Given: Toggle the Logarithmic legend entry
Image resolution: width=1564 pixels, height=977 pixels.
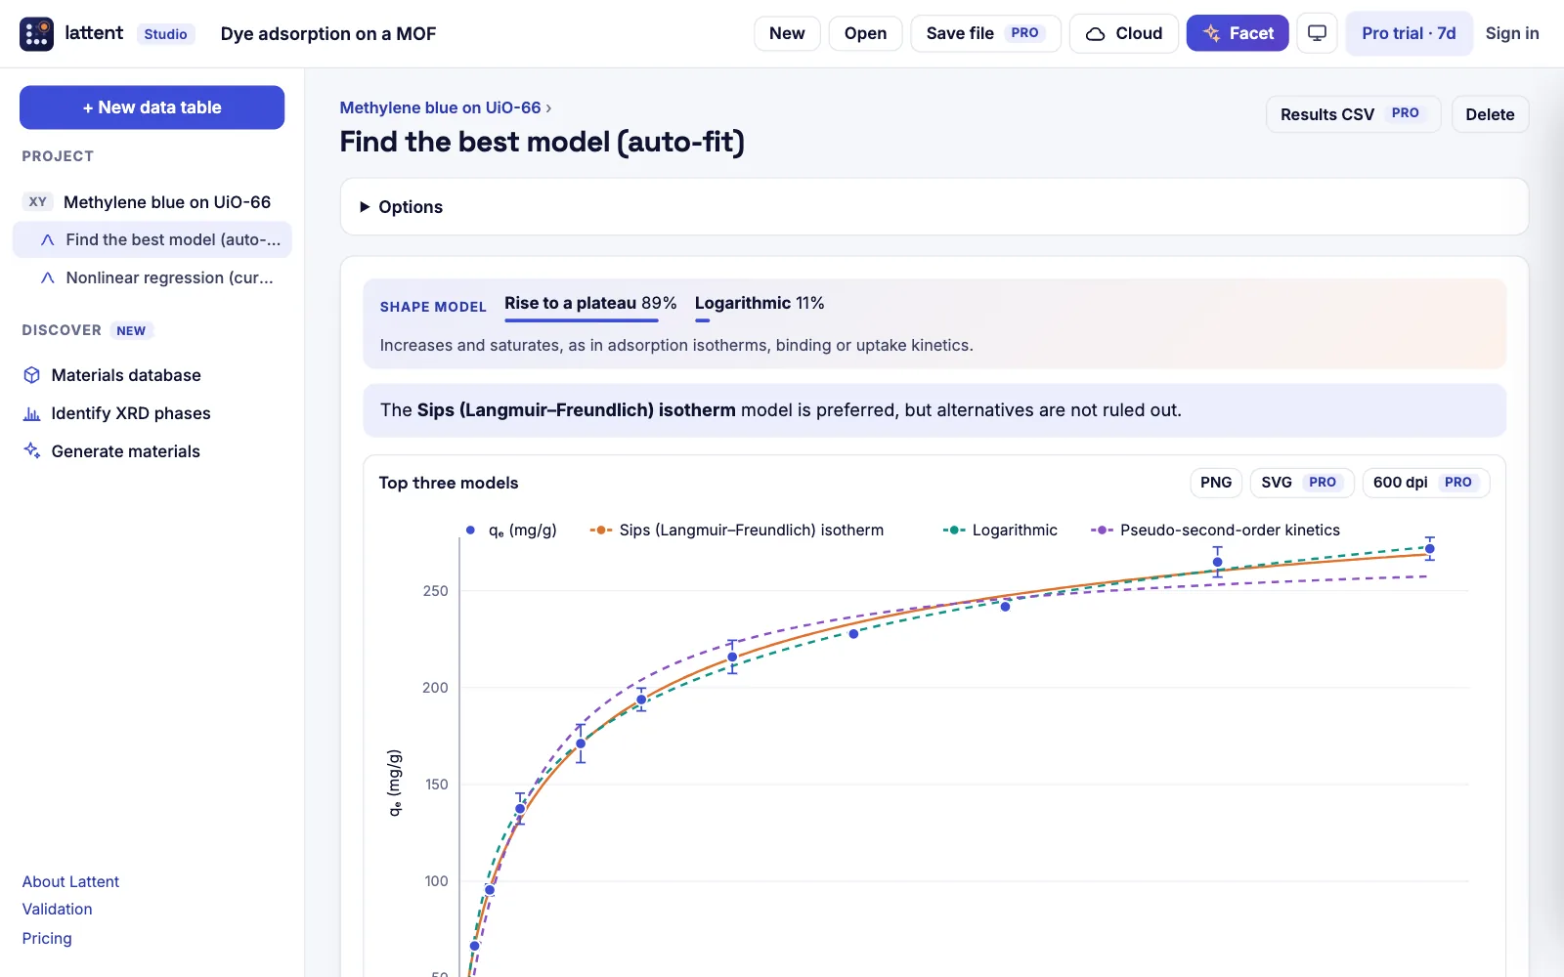Looking at the screenshot, I should [x=1000, y=530].
